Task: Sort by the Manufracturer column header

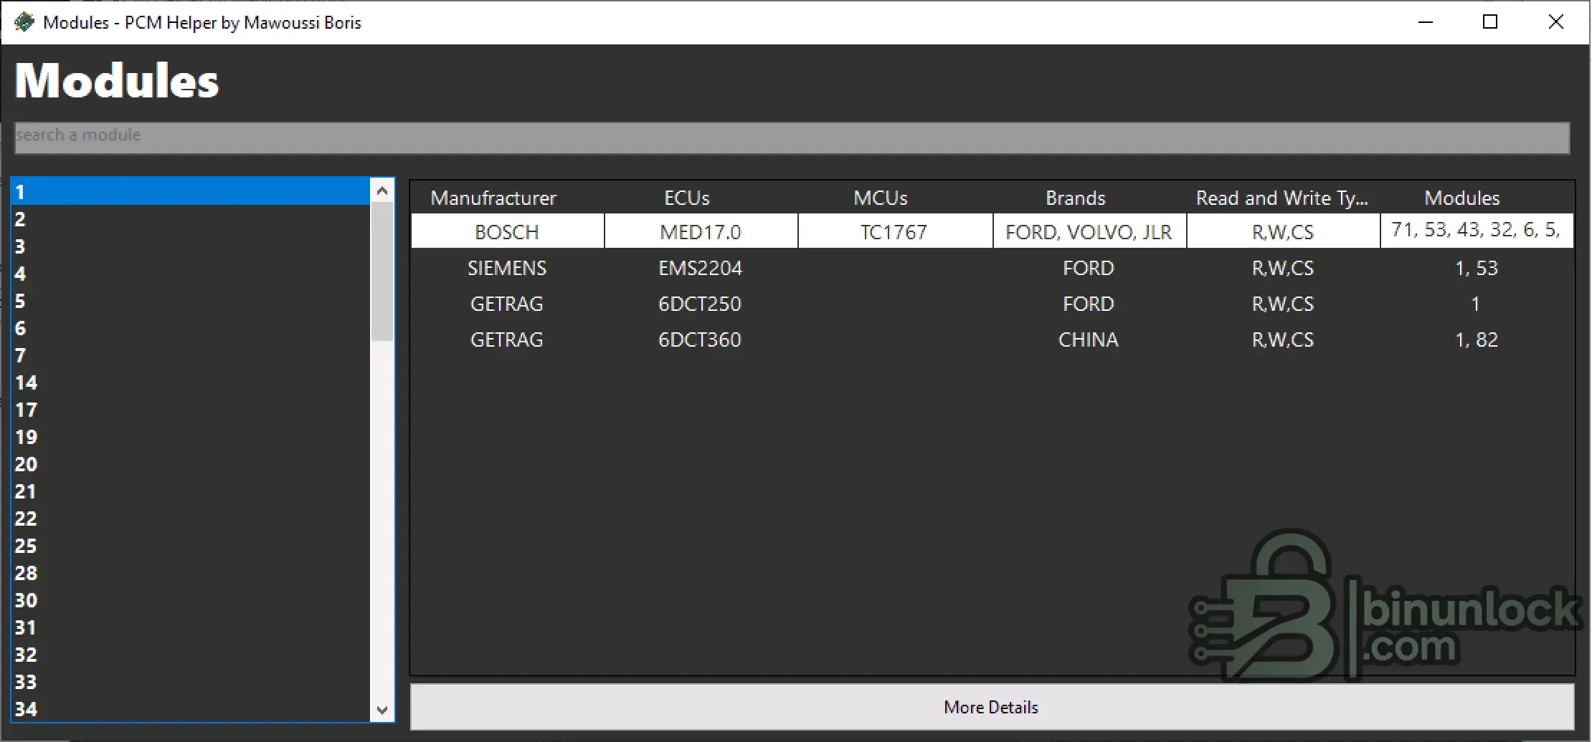Action: click(493, 198)
